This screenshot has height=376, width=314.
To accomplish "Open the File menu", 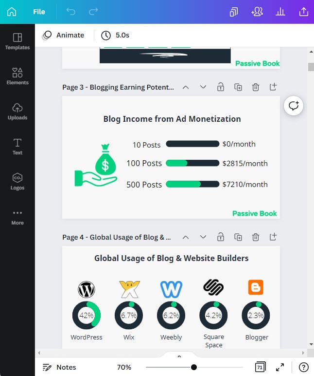I will 39,12.
